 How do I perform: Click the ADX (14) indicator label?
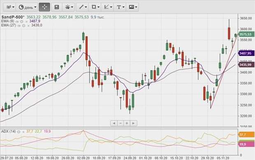point(9,131)
